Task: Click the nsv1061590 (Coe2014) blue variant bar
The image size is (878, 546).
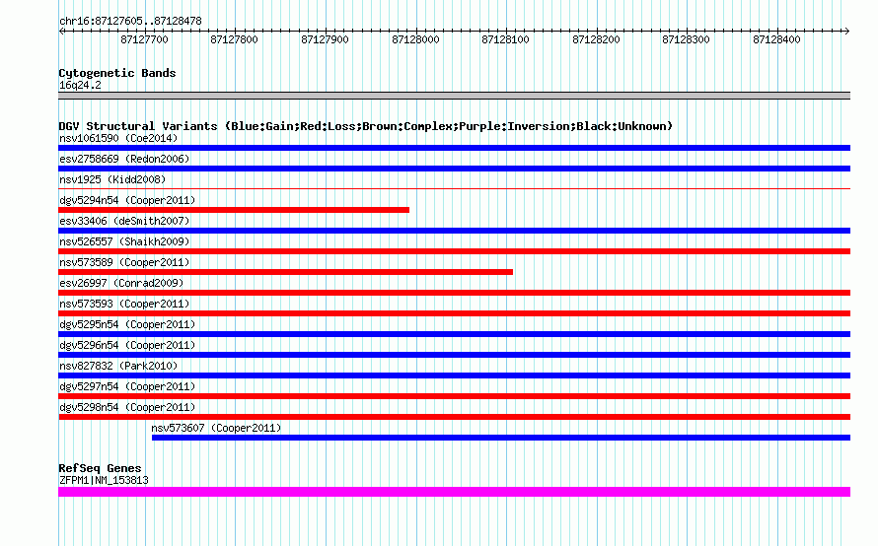Action: [x=454, y=148]
